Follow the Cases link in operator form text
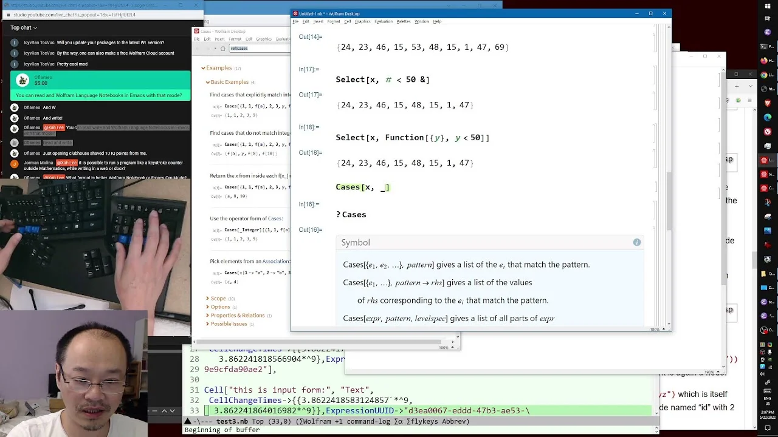This screenshot has height=437, width=778. [x=275, y=218]
